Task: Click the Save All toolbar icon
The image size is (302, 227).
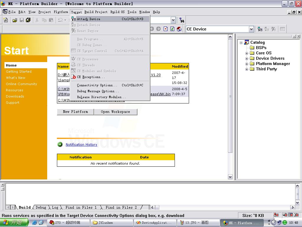Action: point(28,20)
